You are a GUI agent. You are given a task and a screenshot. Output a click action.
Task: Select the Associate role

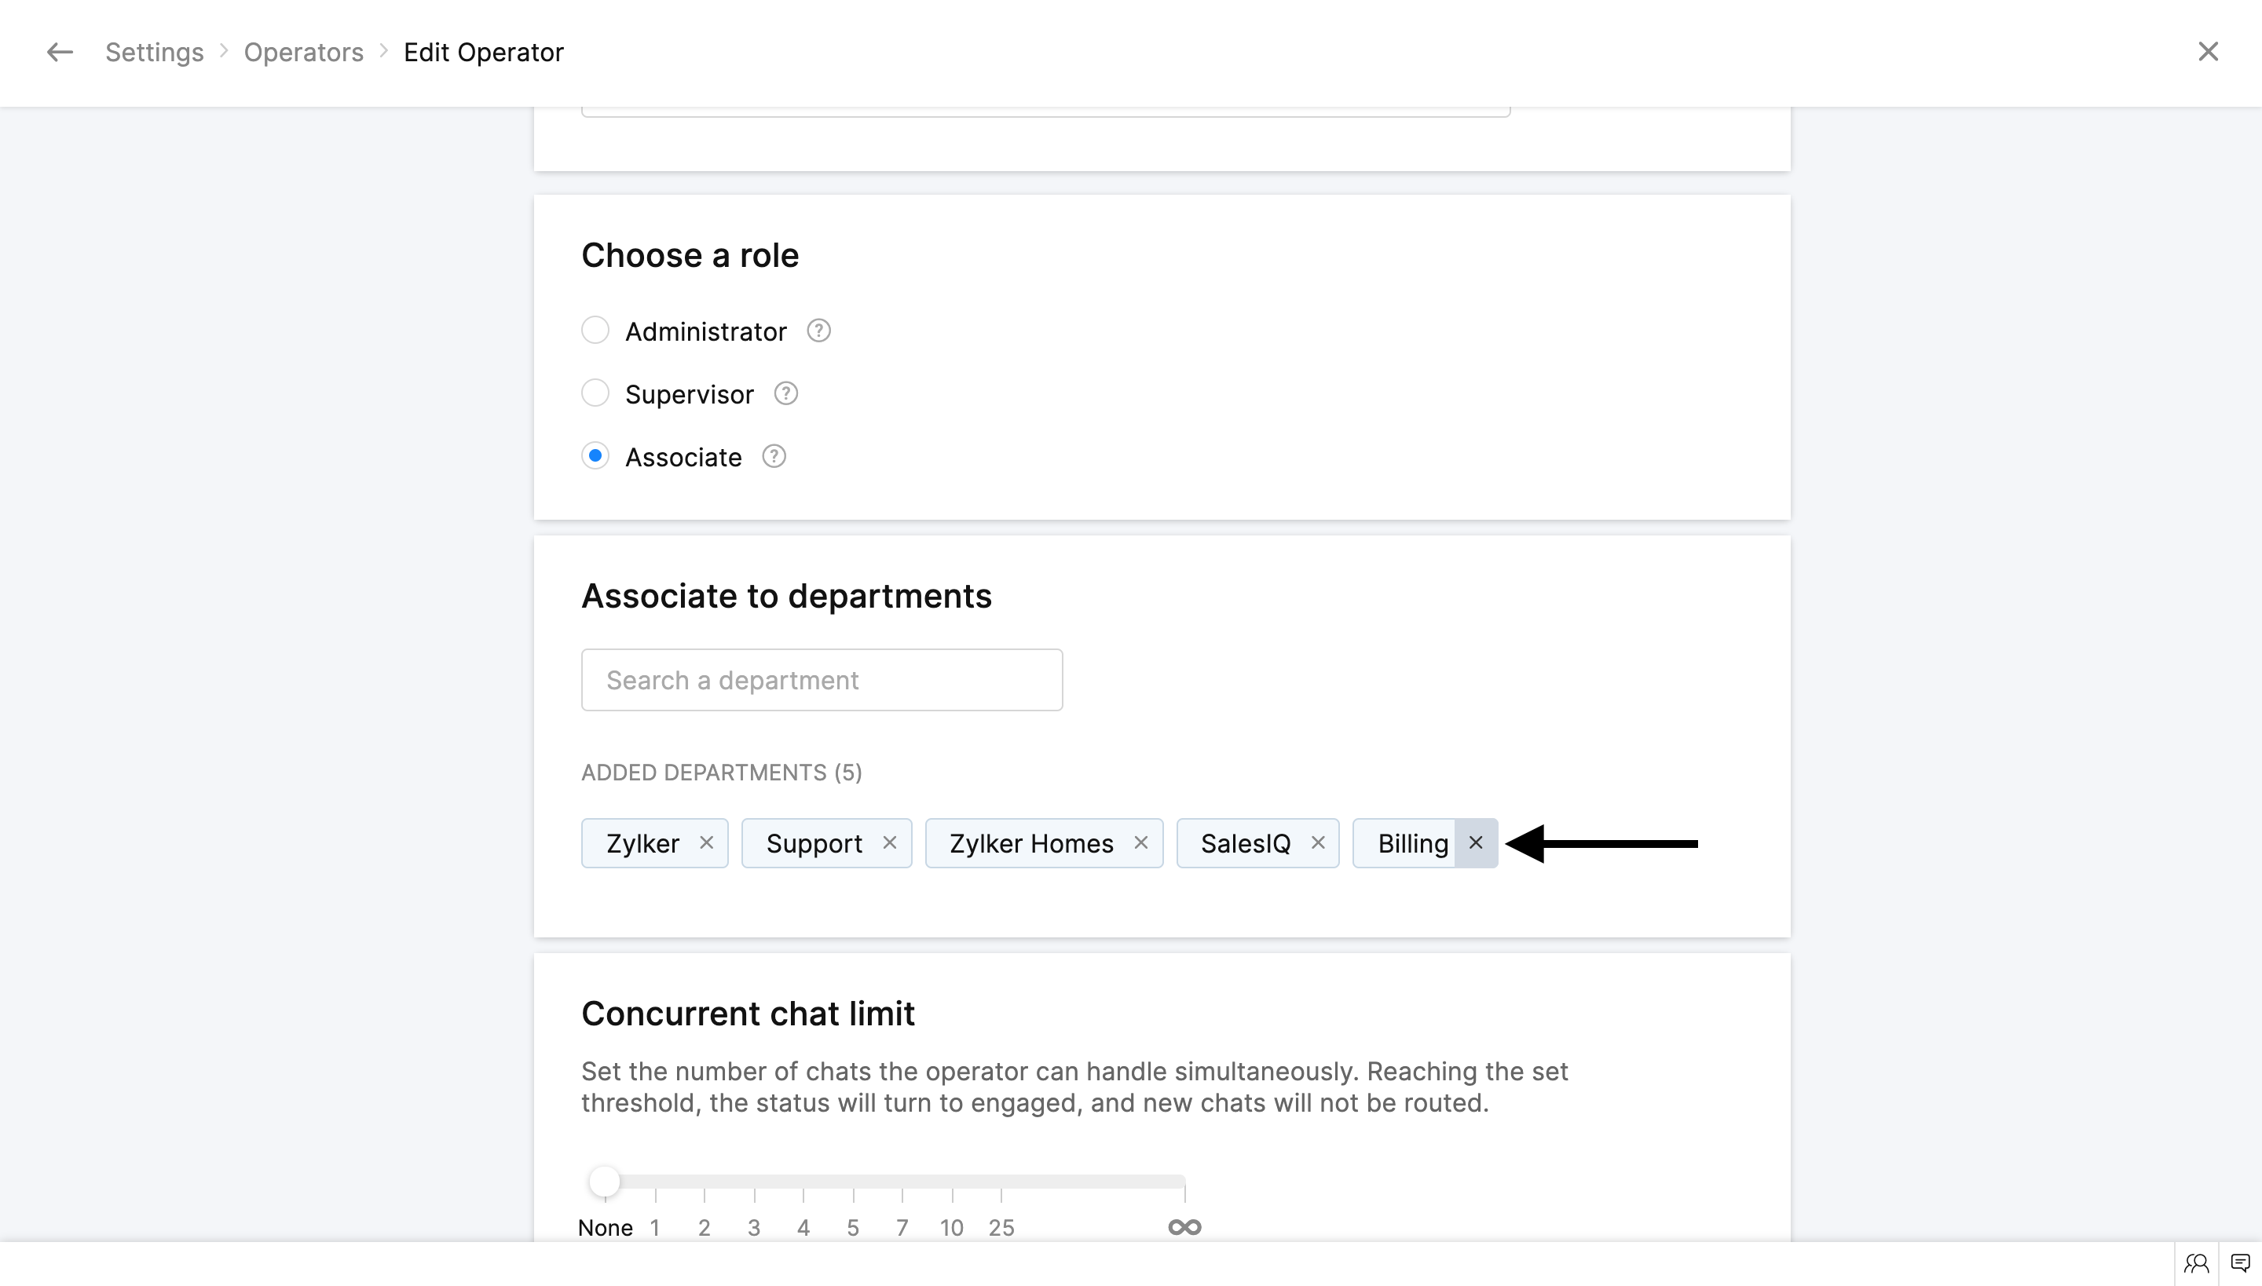pyautogui.click(x=595, y=457)
